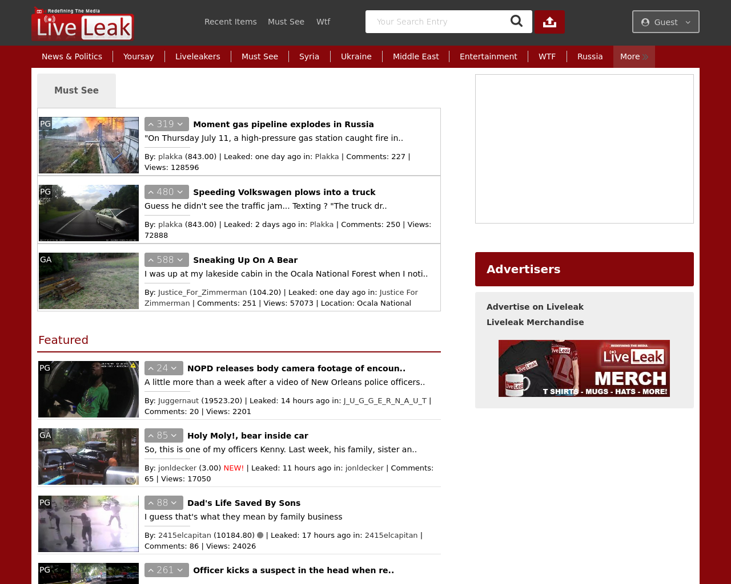
Task: Open the Ukraine category
Action: pyautogui.click(x=356, y=56)
